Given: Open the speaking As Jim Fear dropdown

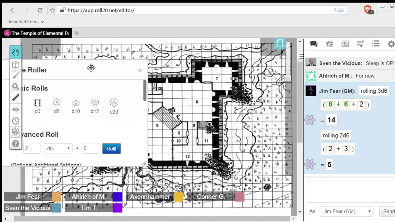Looking at the screenshot, I should tap(347, 212).
